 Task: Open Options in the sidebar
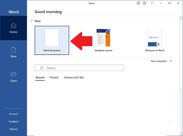pyautogui.click(x=14, y=129)
